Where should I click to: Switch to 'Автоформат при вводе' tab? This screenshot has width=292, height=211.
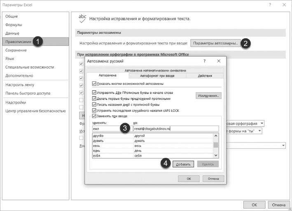[x=157, y=76]
